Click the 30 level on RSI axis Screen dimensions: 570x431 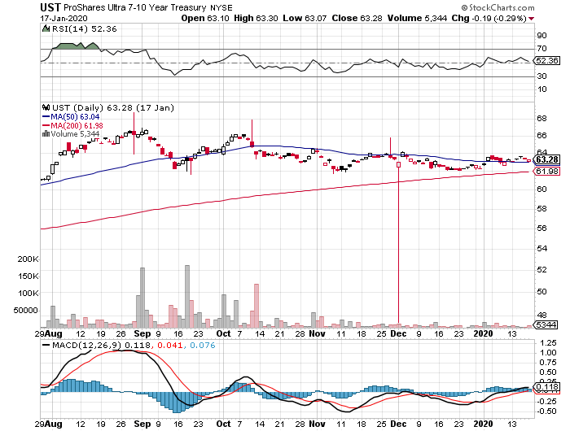541,76
